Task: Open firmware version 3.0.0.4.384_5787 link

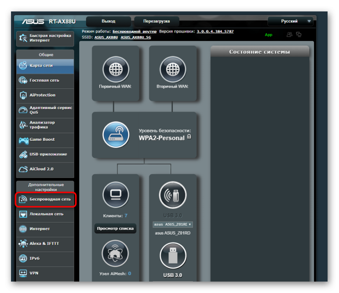Action: click(215, 32)
